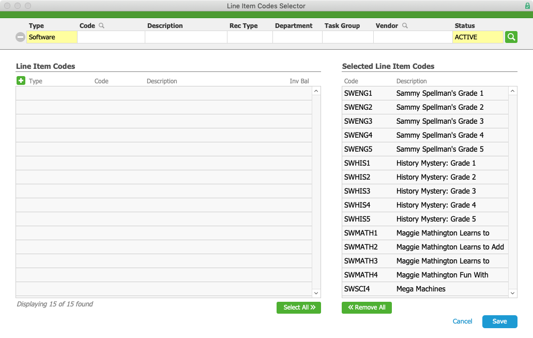Select the SWHIS3 row
The height and width of the screenshot is (338, 533).
tap(425, 191)
